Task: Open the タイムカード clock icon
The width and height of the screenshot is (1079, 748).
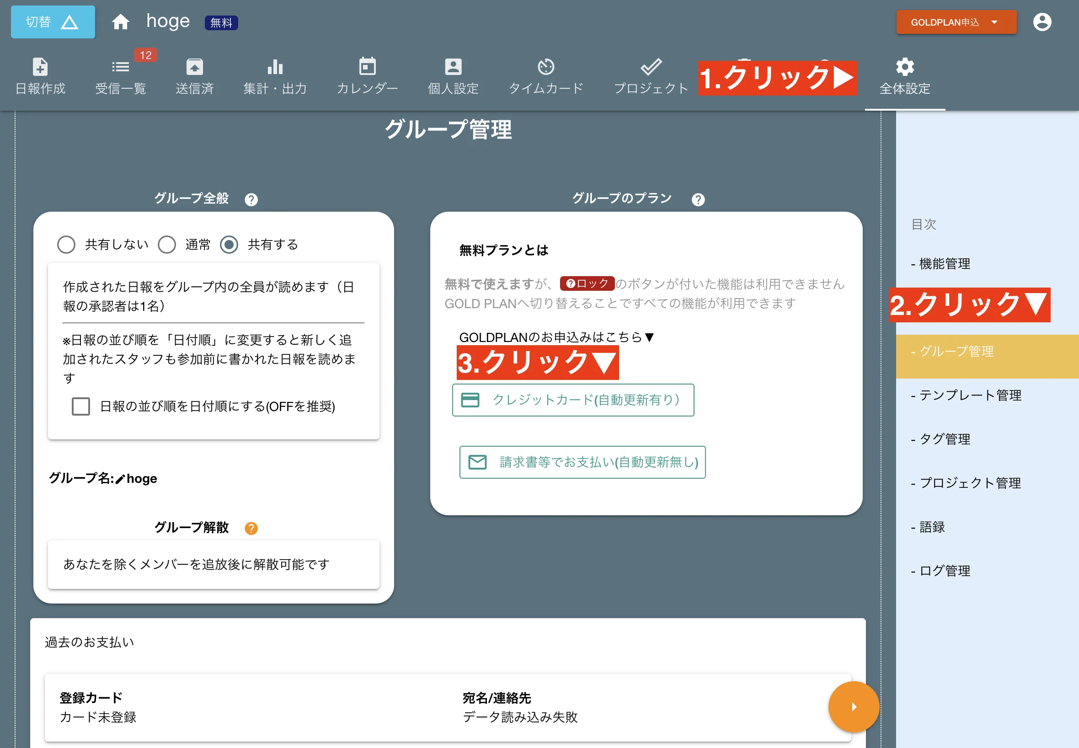Action: coord(546,67)
